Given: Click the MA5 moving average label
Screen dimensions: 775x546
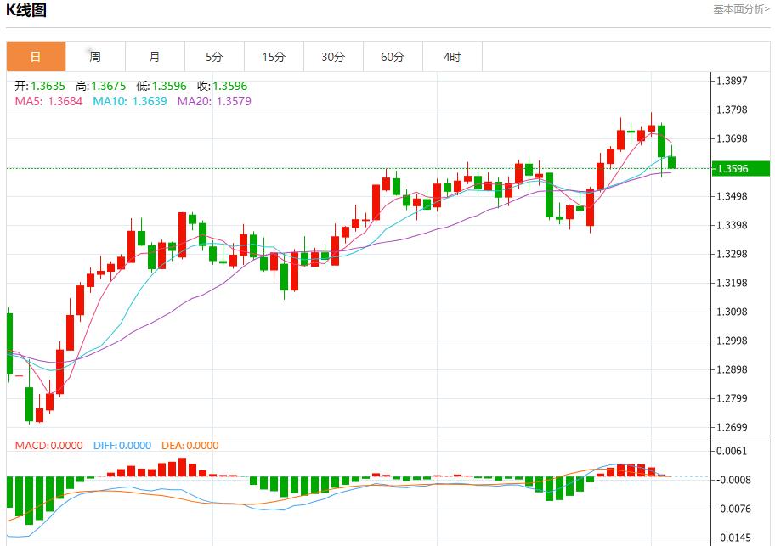Looking at the screenshot, I should (48, 101).
